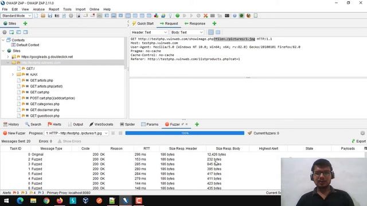Click the first combined request/response view icon
Viewport: 367px width, 206px height.
click(211, 32)
